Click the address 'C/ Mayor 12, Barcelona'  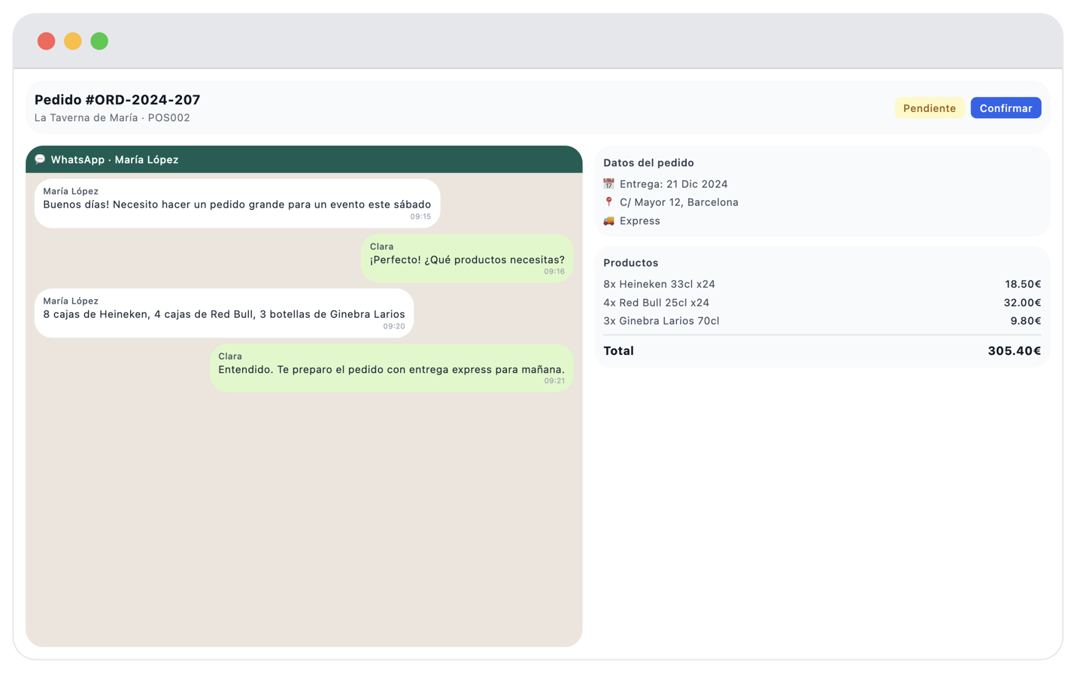click(679, 202)
